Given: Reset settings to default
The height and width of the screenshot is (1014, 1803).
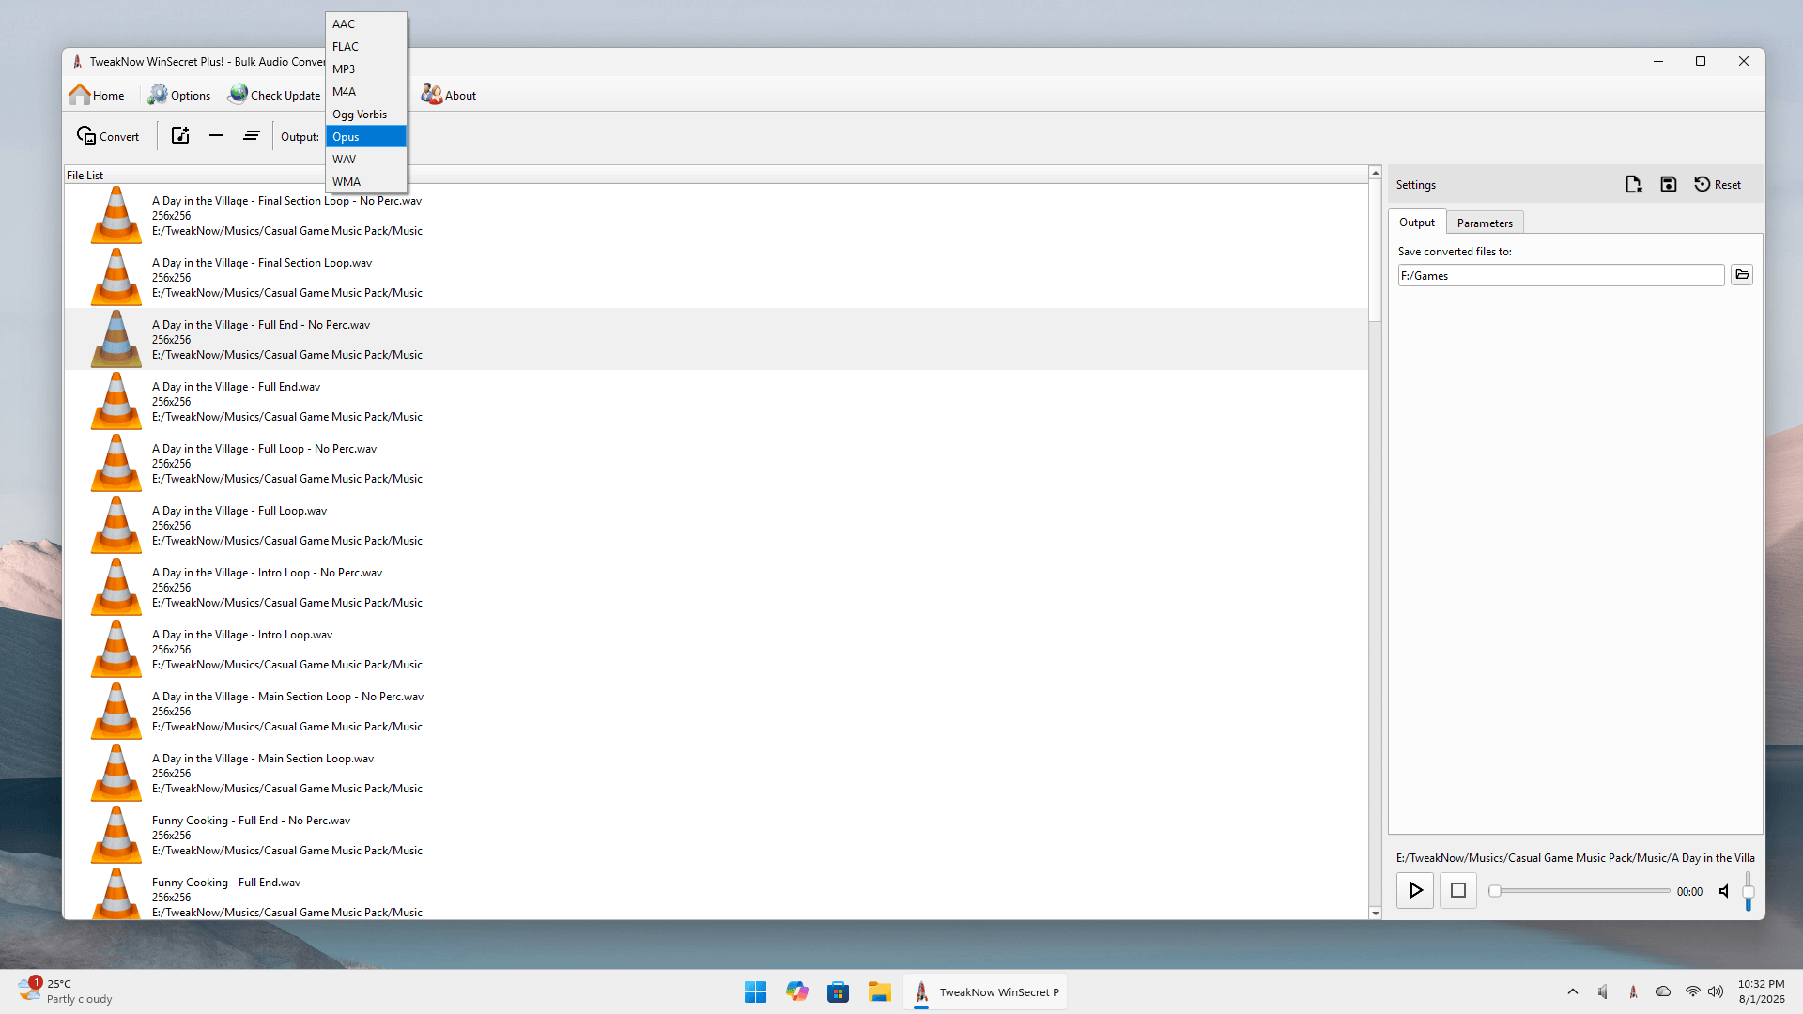Looking at the screenshot, I should (x=1718, y=185).
